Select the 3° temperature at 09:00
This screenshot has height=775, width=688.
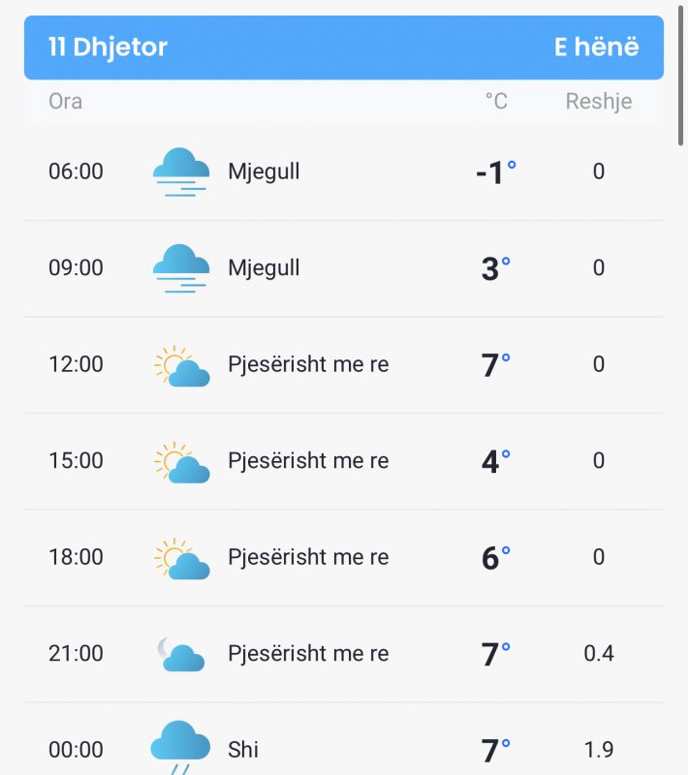pyautogui.click(x=496, y=269)
